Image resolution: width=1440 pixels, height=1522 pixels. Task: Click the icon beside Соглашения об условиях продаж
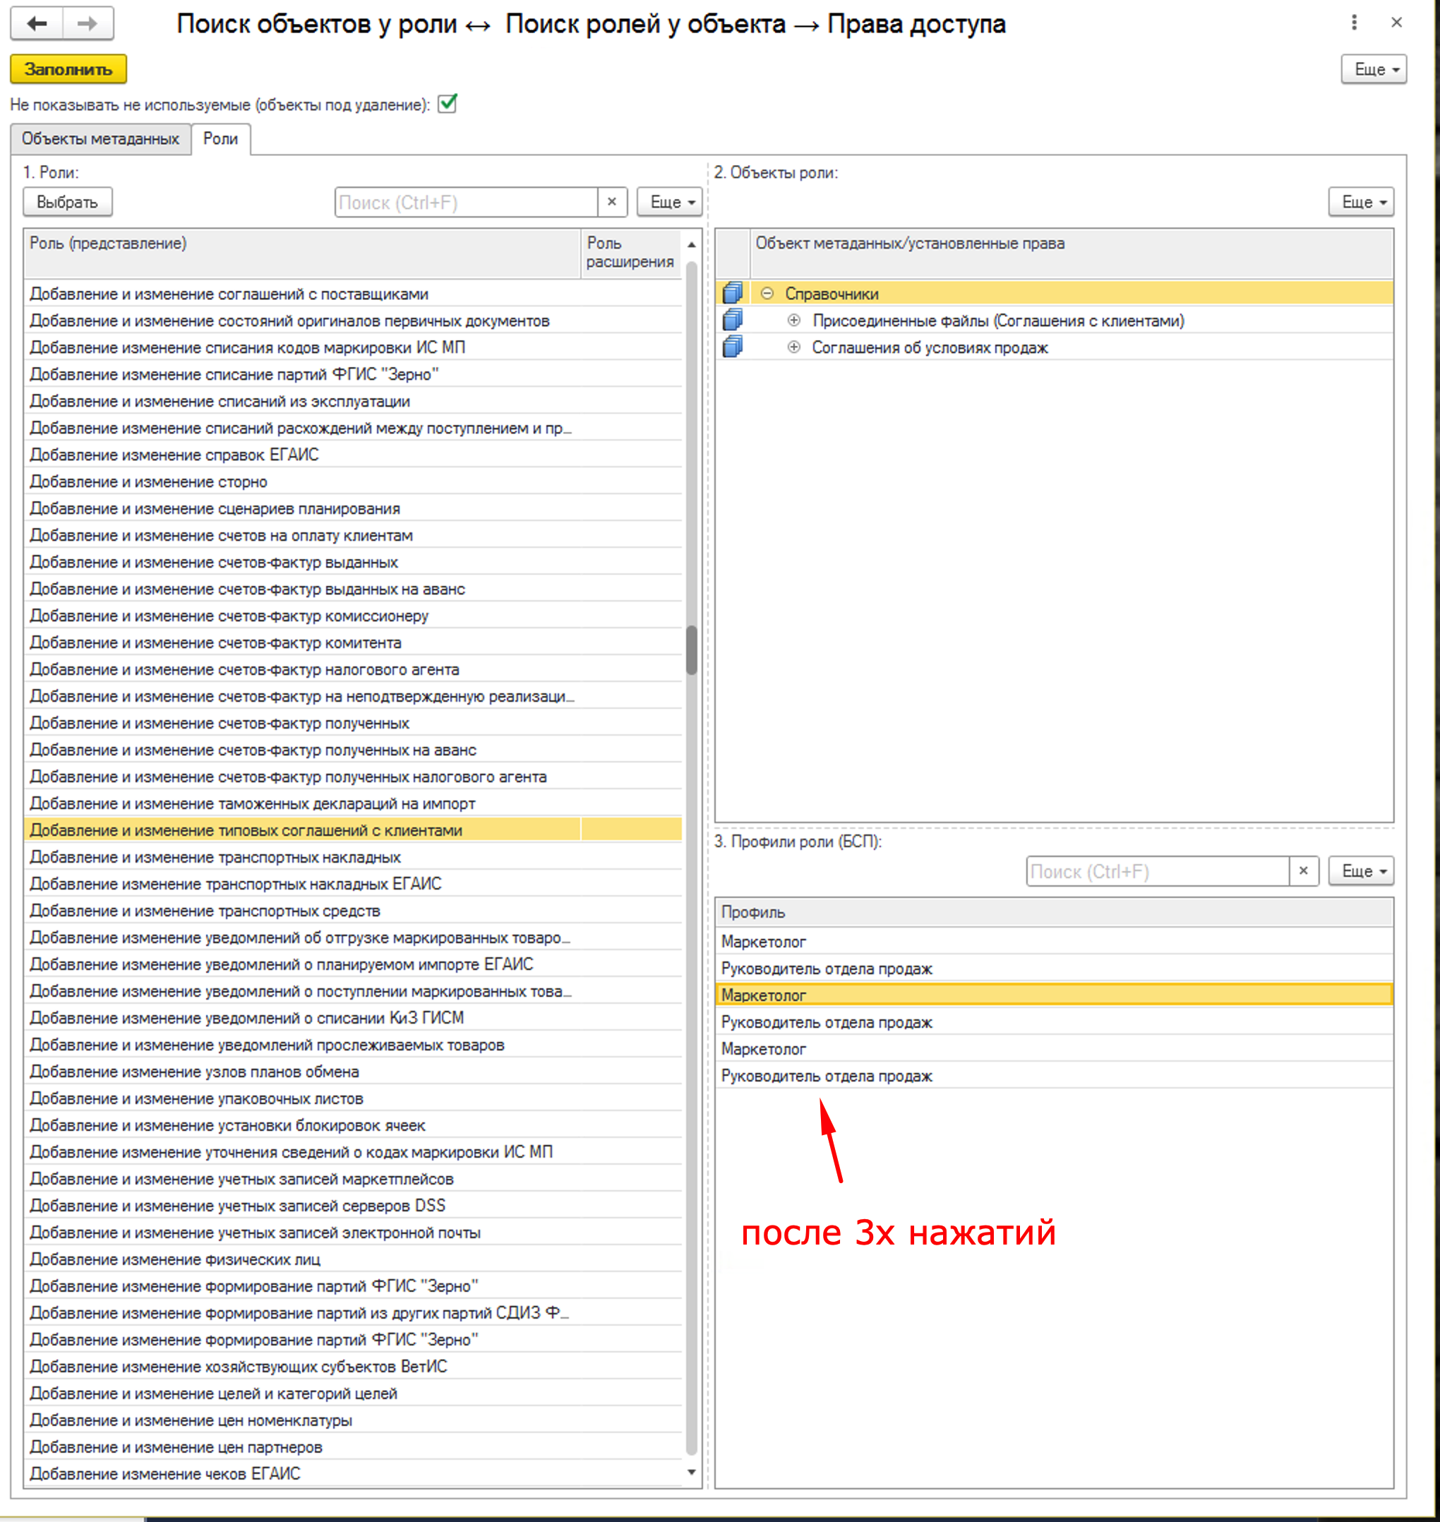[732, 347]
